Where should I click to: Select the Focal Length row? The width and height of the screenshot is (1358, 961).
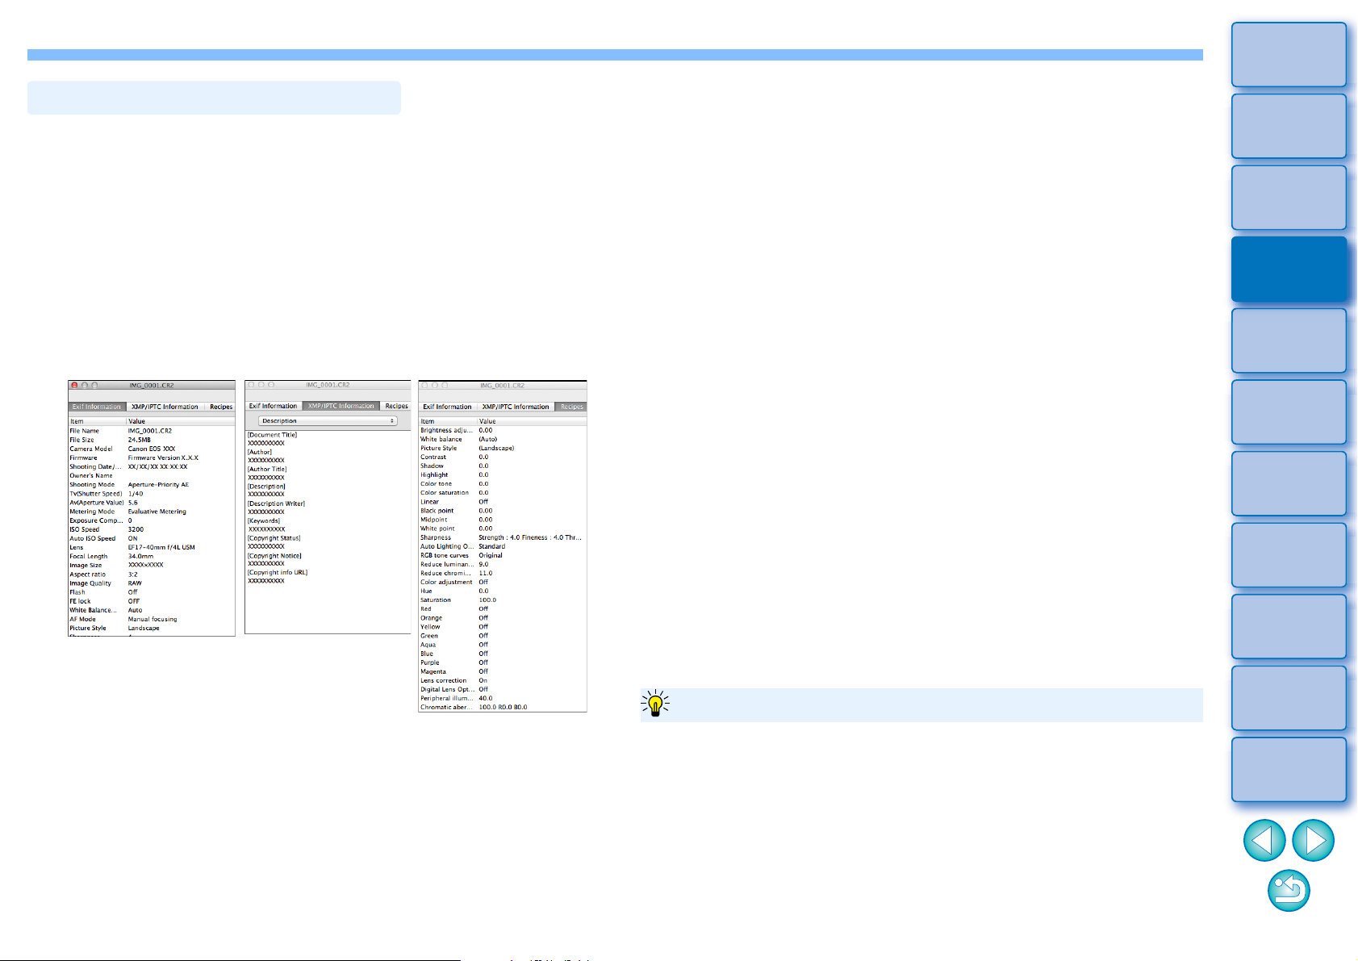tap(152, 556)
